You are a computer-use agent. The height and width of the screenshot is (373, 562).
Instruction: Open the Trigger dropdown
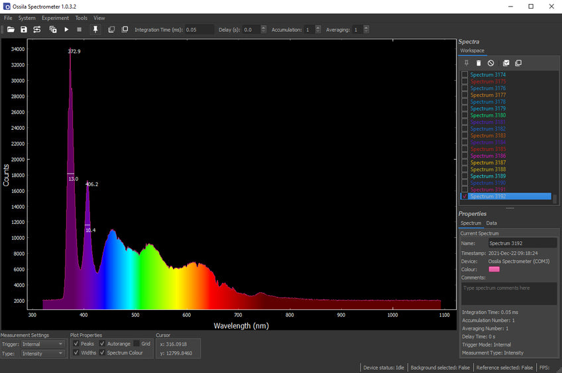42,344
